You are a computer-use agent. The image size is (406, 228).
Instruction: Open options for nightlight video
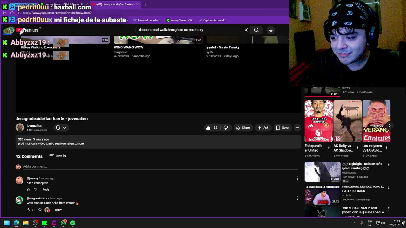389,164
